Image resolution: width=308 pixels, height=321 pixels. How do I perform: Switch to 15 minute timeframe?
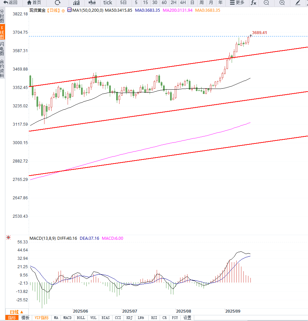145,3
